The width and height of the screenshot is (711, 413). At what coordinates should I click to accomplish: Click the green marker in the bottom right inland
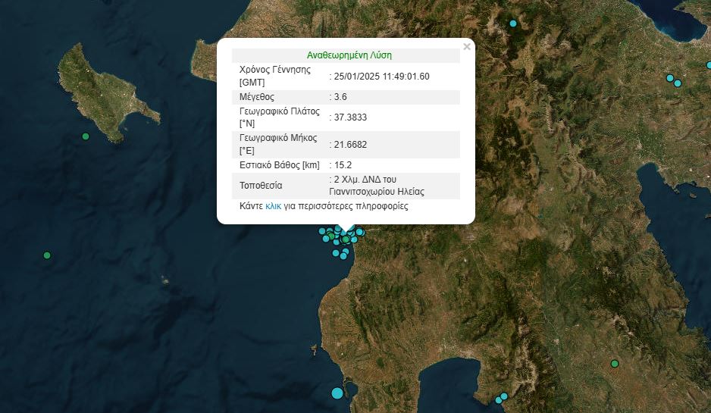[x=615, y=364]
